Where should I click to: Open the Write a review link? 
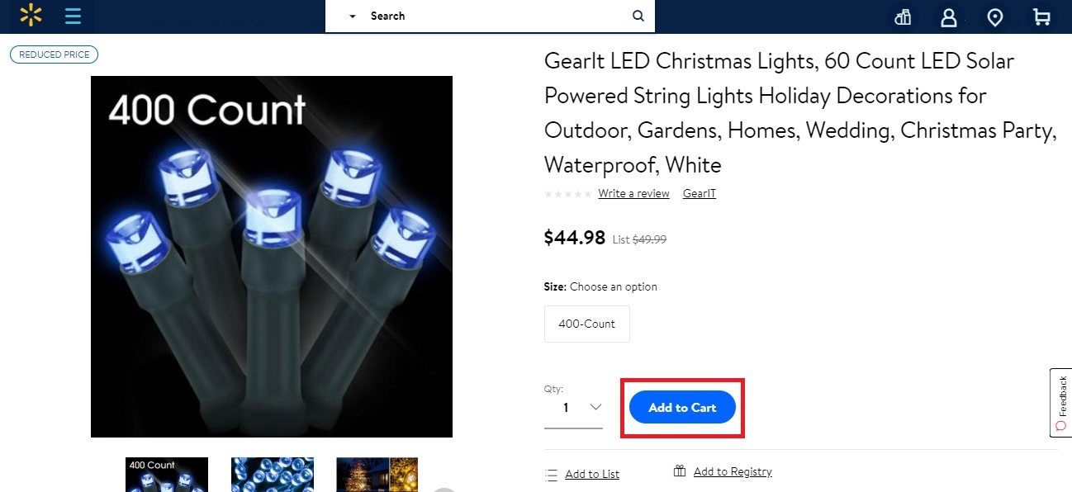tap(633, 193)
